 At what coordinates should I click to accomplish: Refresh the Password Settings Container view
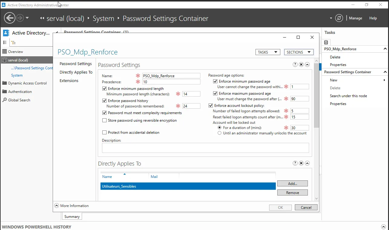point(339,18)
